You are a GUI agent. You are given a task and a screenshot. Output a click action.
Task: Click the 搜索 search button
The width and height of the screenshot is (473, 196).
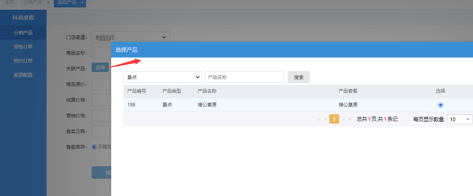(298, 77)
